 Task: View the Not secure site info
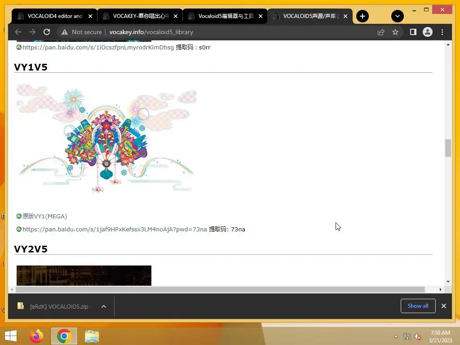(x=82, y=32)
